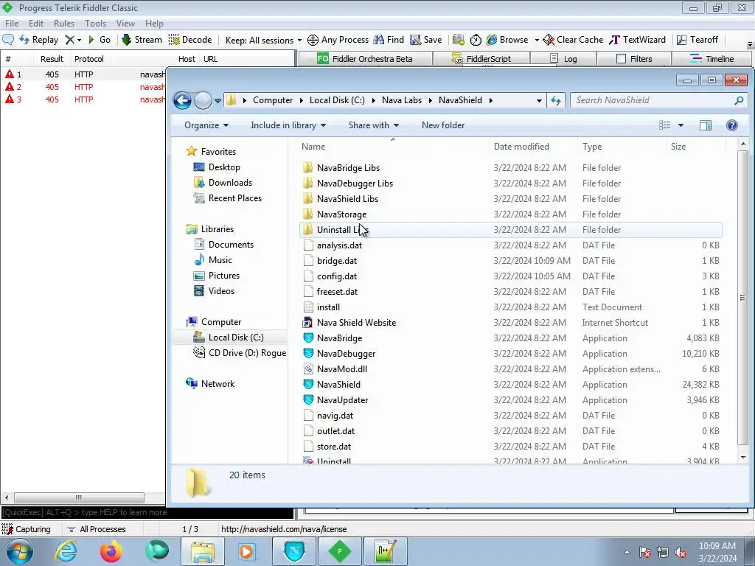Click Browse in Fiddler toolbar

pyautogui.click(x=507, y=40)
